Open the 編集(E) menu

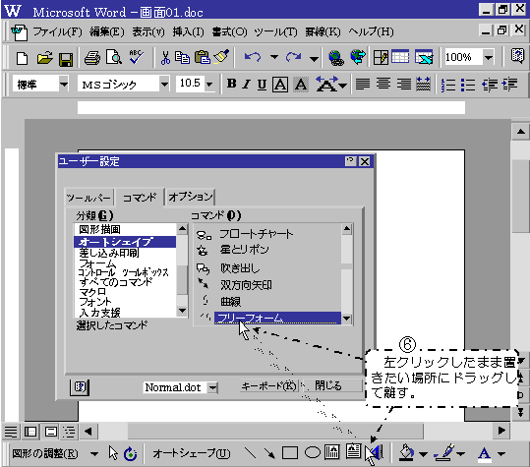coord(107,32)
